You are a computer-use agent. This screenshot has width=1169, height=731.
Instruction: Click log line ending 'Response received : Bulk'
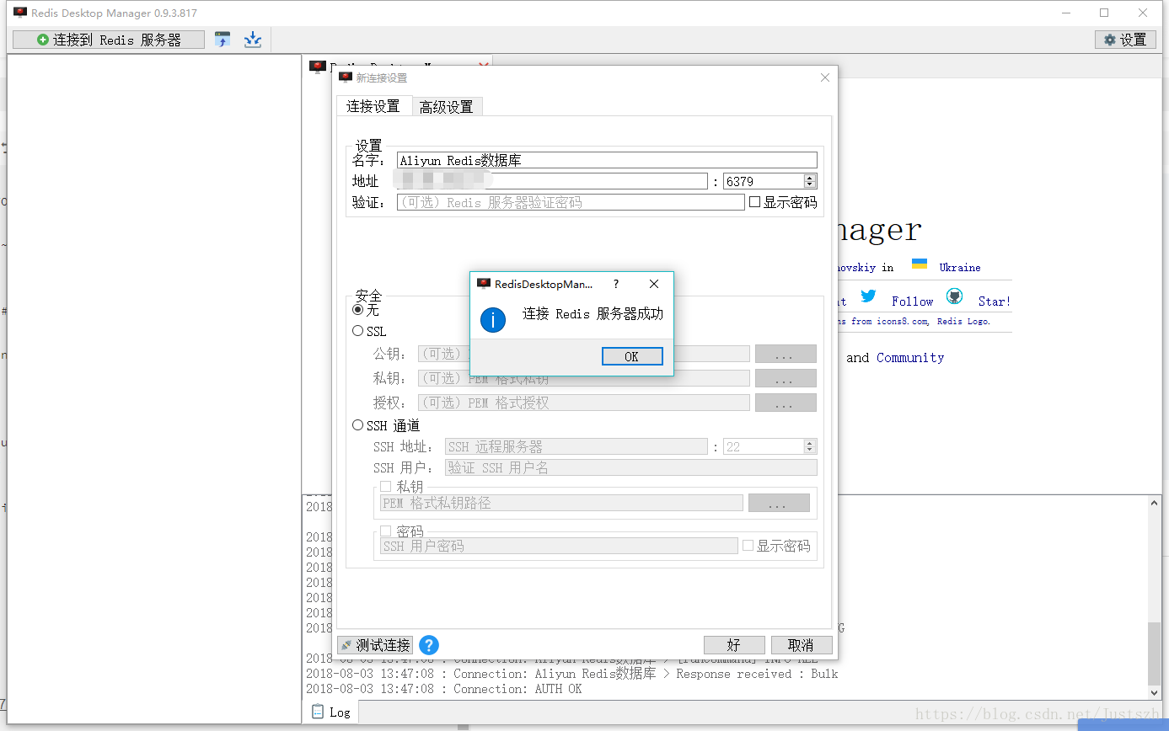pyautogui.click(x=572, y=674)
